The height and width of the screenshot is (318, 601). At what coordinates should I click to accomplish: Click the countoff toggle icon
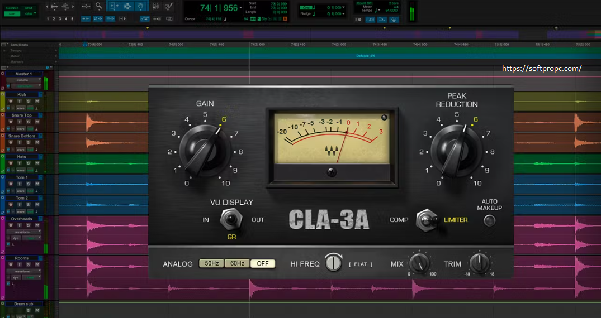click(382, 20)
